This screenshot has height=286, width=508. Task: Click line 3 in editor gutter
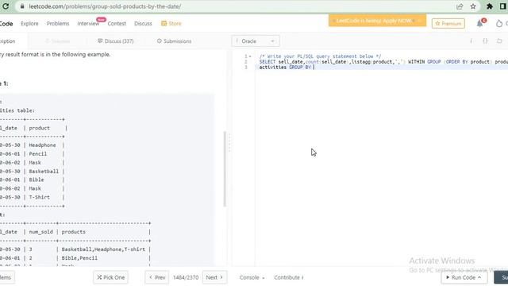point(246,67)
